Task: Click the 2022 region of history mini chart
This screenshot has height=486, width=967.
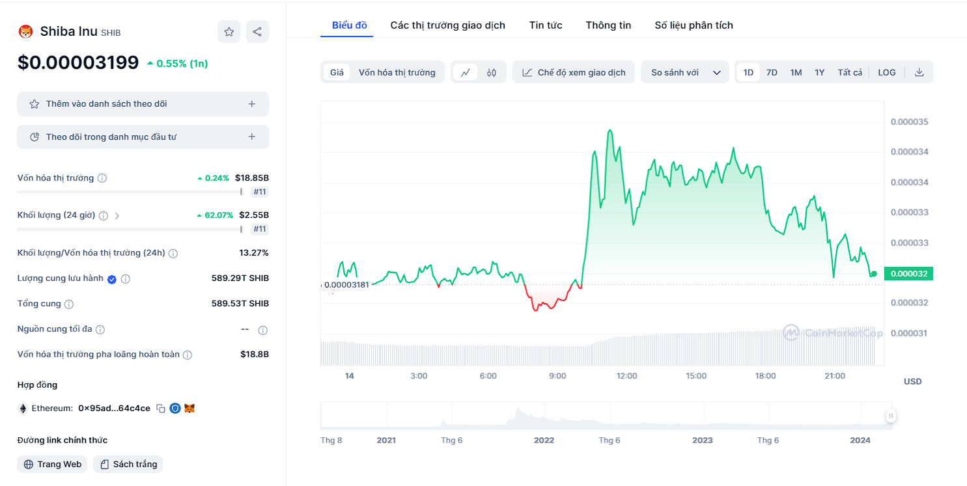Action: pyautogui.click(x=544, y=416)
